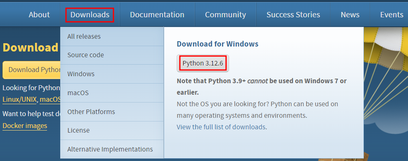Select All releases in dropdown
408x161 pixels.
point(112,36)
